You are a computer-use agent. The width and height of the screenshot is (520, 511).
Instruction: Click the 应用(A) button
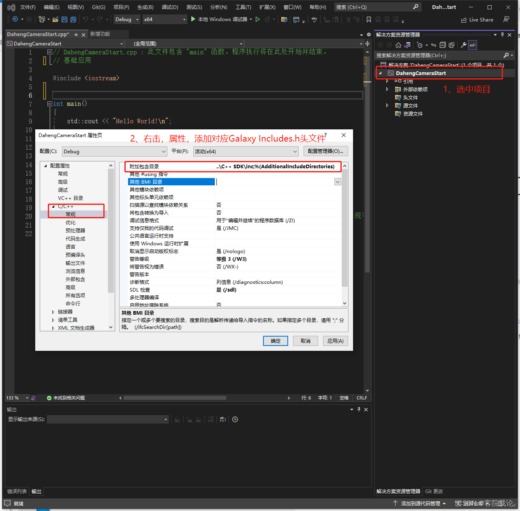(x=336, y=341)
